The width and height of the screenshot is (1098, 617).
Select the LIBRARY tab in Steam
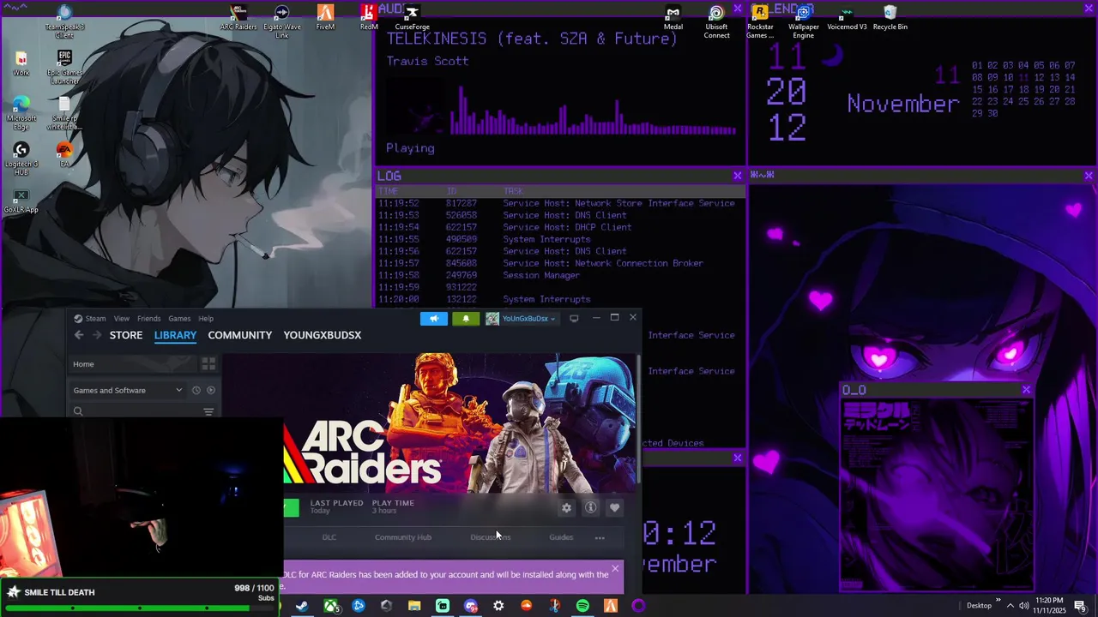click(175, 335)
